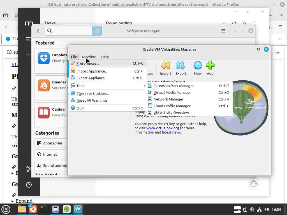Expand the Tools submenu arrow
Image resolution: width=287 pixels, height=215 pixels.
[x=144, y=86]
